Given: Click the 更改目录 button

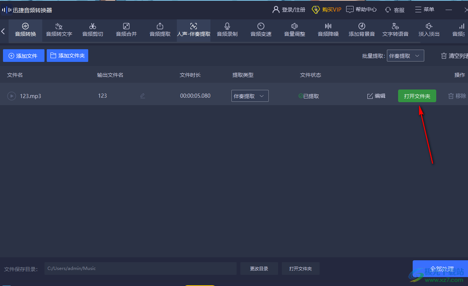Looking at the screenshot, I should pyautogui.click(x=259, y=268).
